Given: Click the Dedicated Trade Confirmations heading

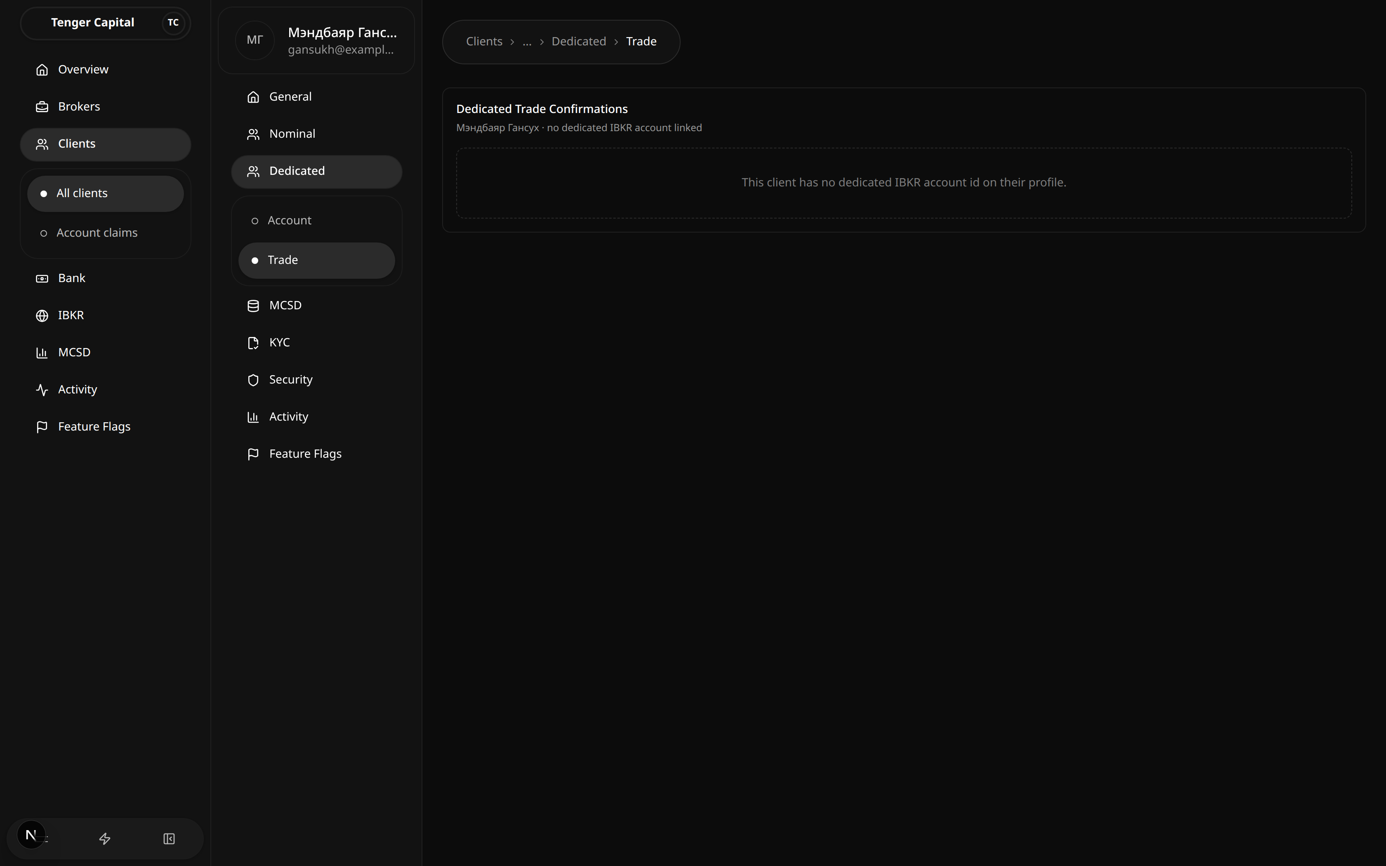Looking at the screenshot, I should point(542,109).
